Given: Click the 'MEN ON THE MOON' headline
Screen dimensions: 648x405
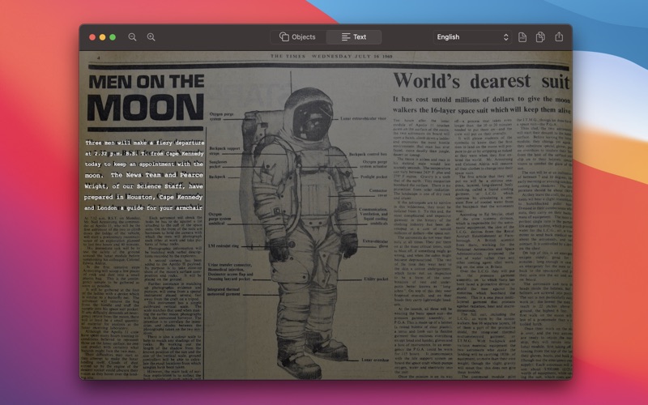Looking at the screenshot, I should click(x=146, y=97).
